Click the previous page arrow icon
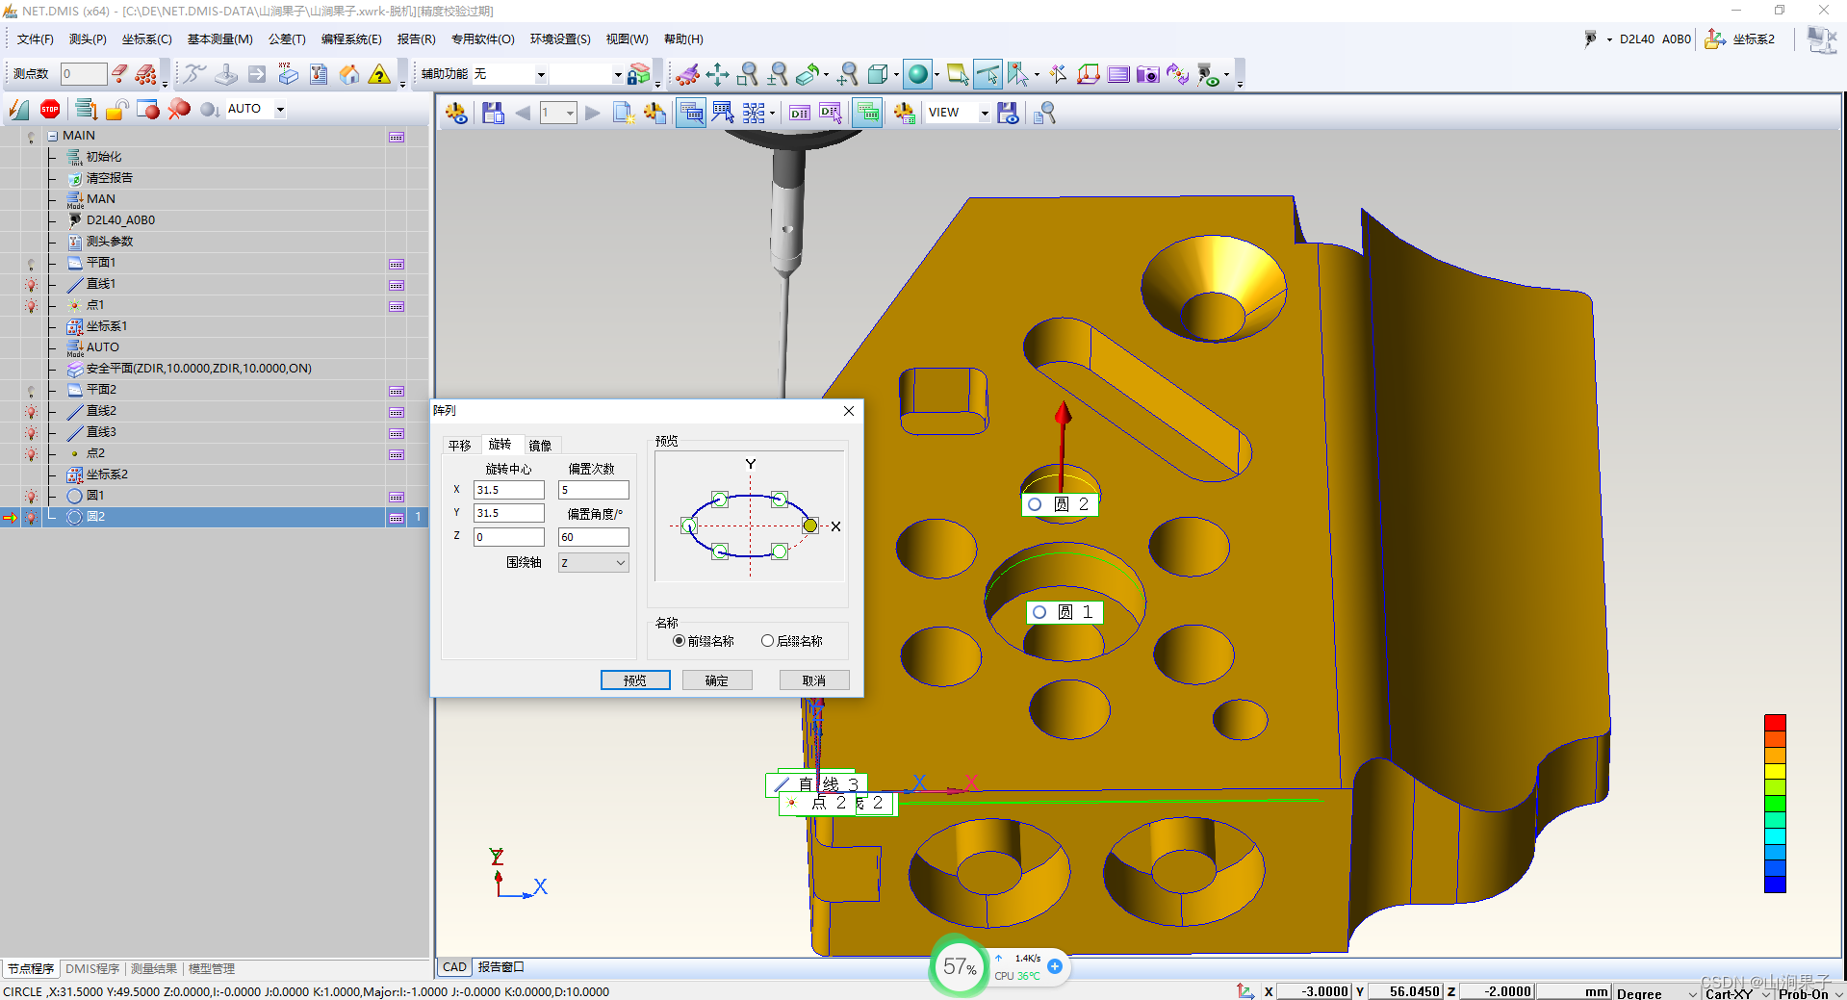 tap(523, 113)
